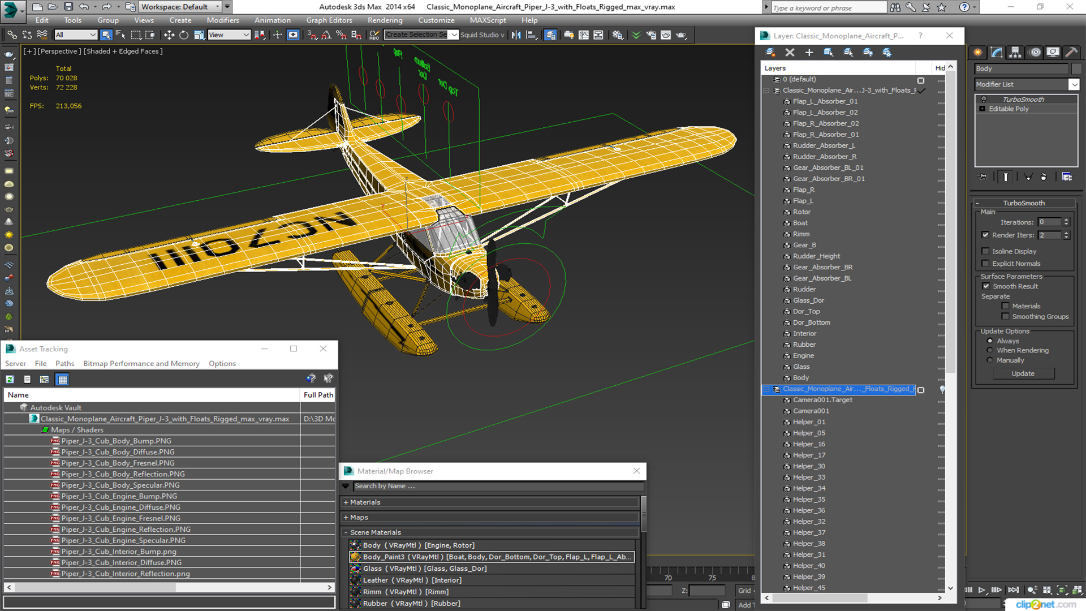Image resolution: width=1086 pixels, height=611 pixels.
Task: Collapse the TurboSmooth rollout header
Action: click(x=1024, y=203)
